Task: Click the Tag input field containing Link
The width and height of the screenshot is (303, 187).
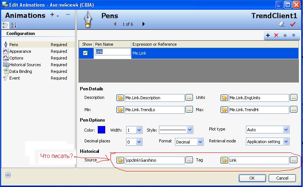Action: [x=258, y=160]
